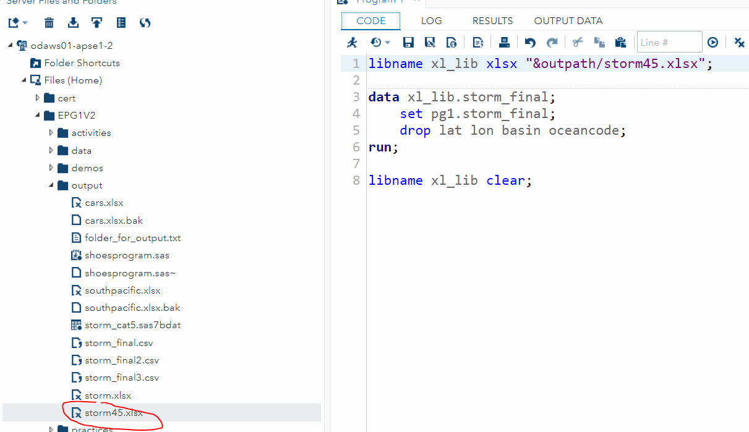Delete selected file using the trash icon
Screen dimensions: 749x432
click(x=49, y=22)
